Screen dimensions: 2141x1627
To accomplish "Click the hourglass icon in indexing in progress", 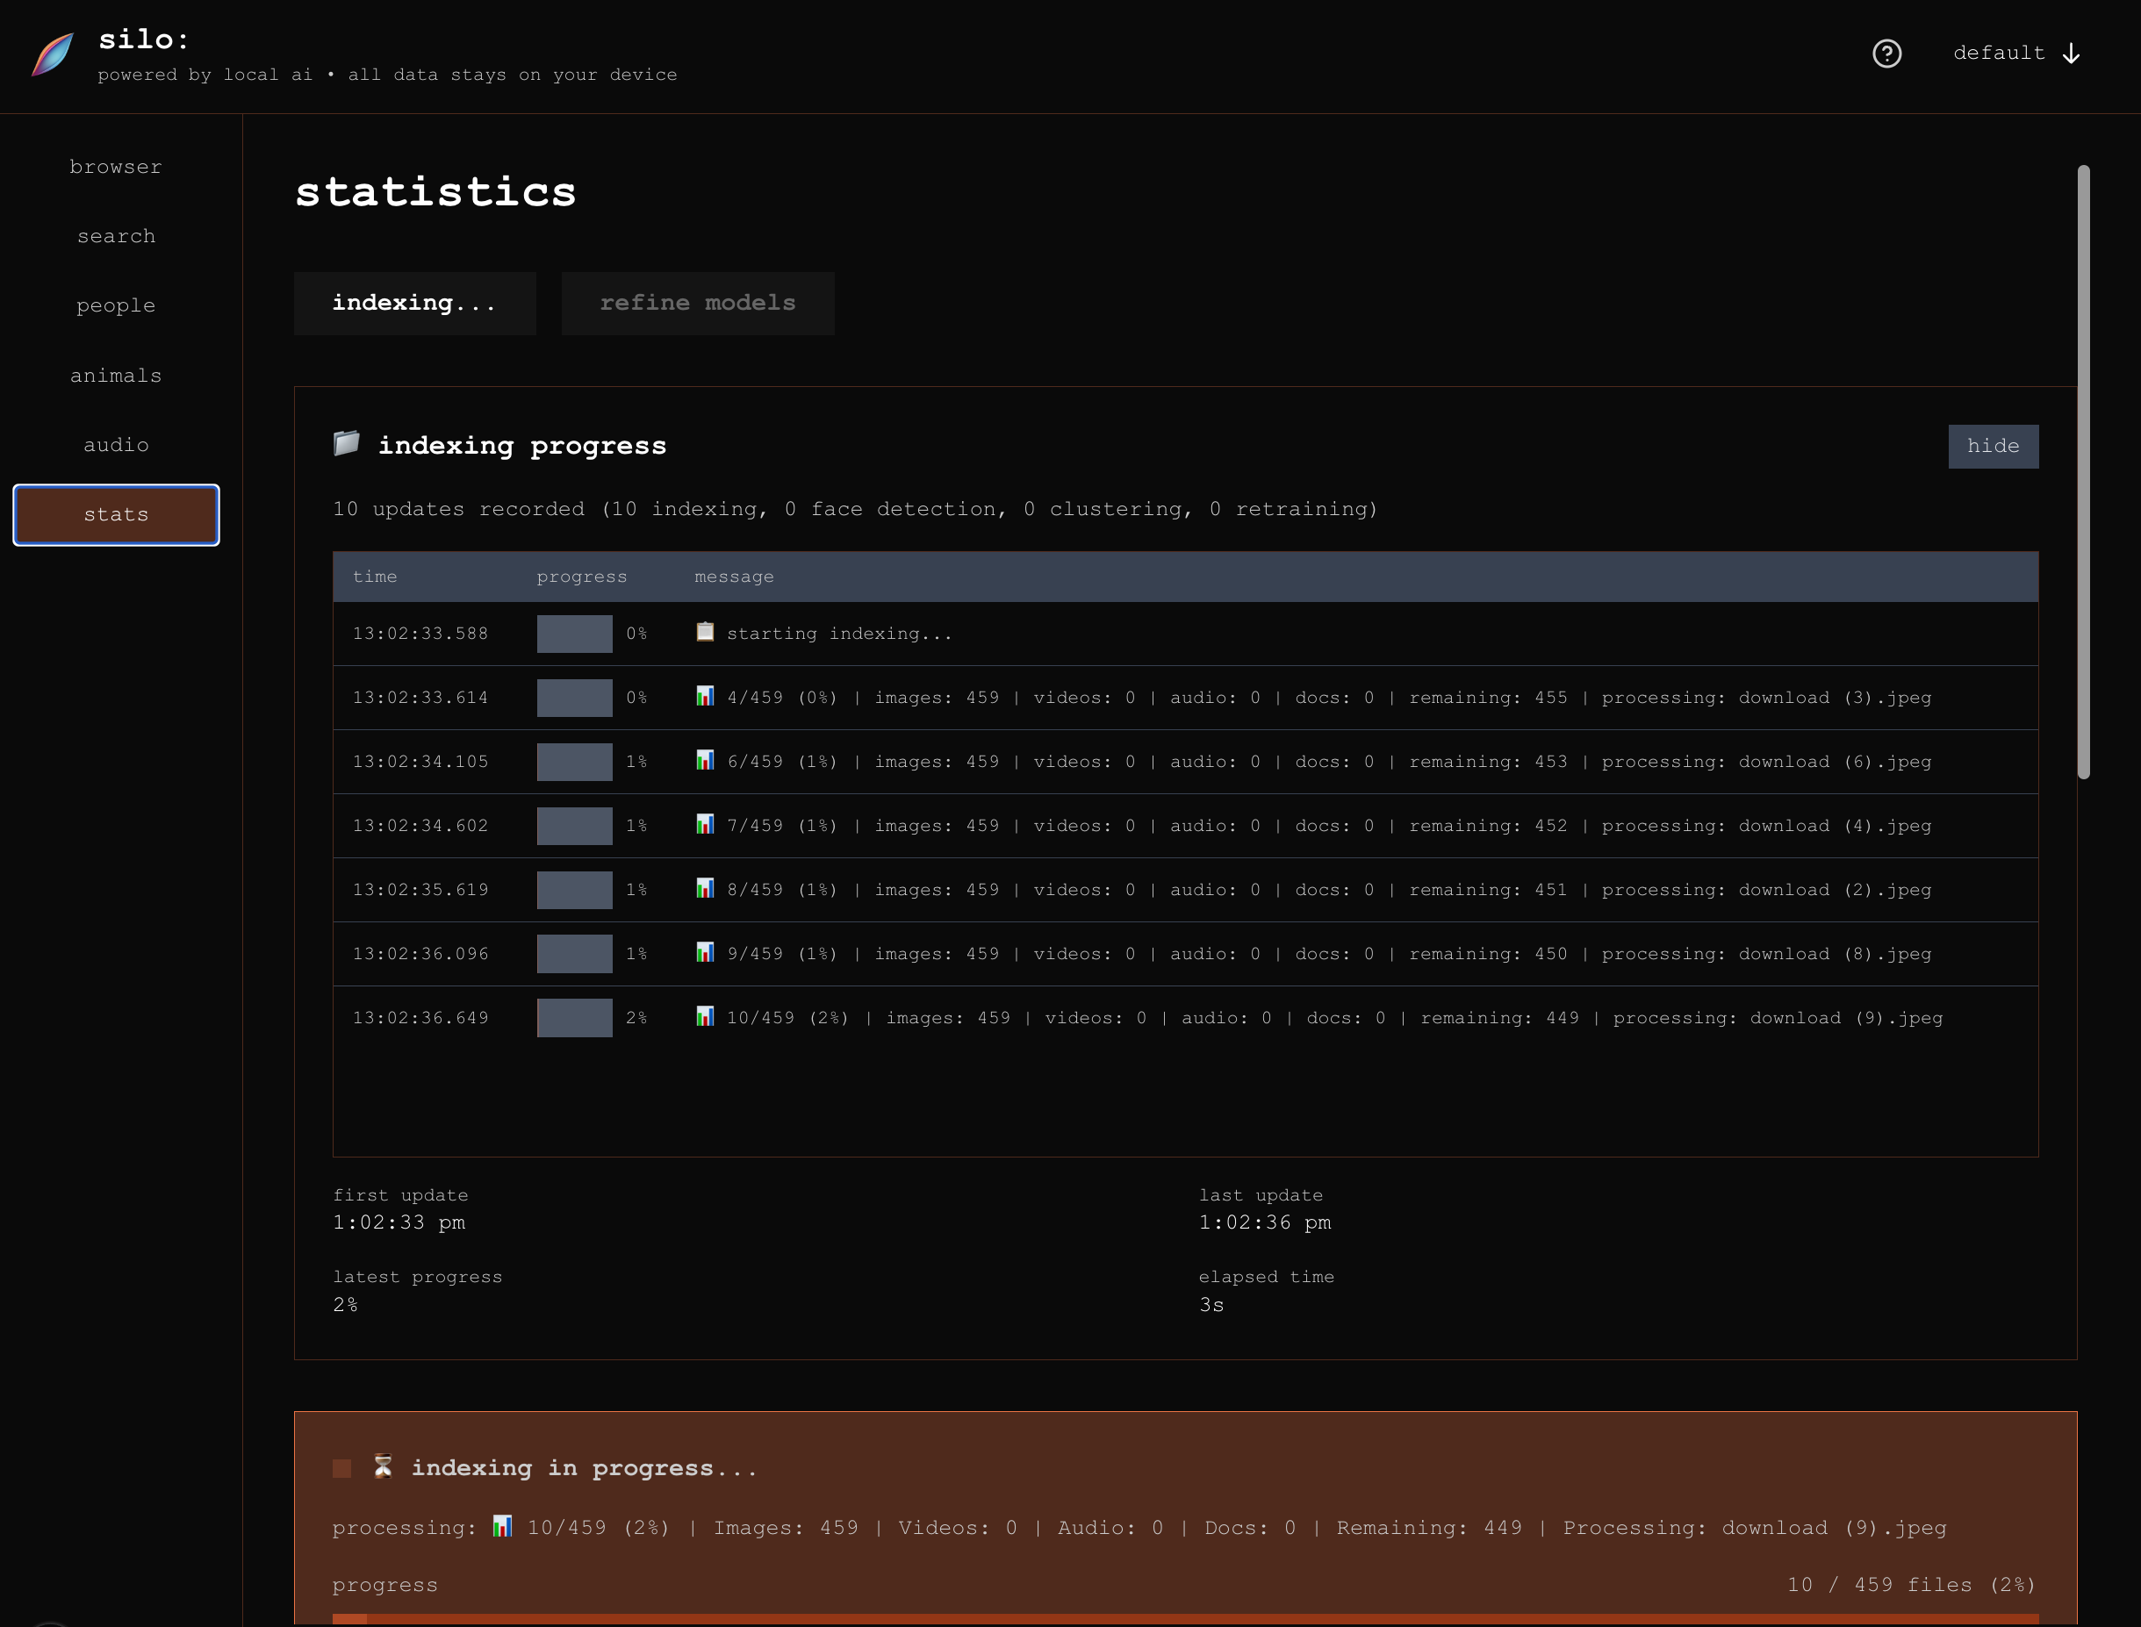I will pyautogui.click(x=384, y=1466).
